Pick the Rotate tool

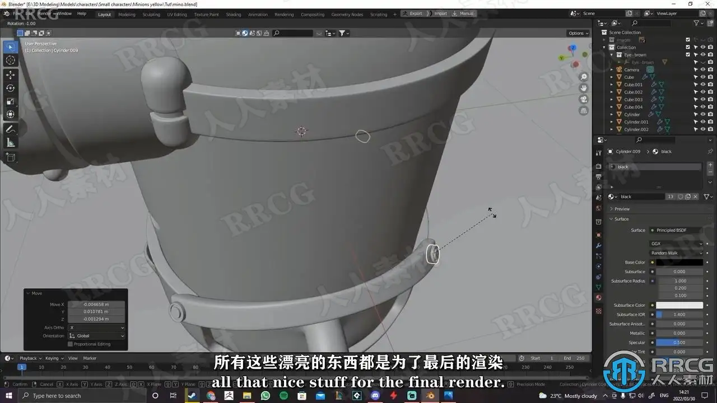coord(11,88)
